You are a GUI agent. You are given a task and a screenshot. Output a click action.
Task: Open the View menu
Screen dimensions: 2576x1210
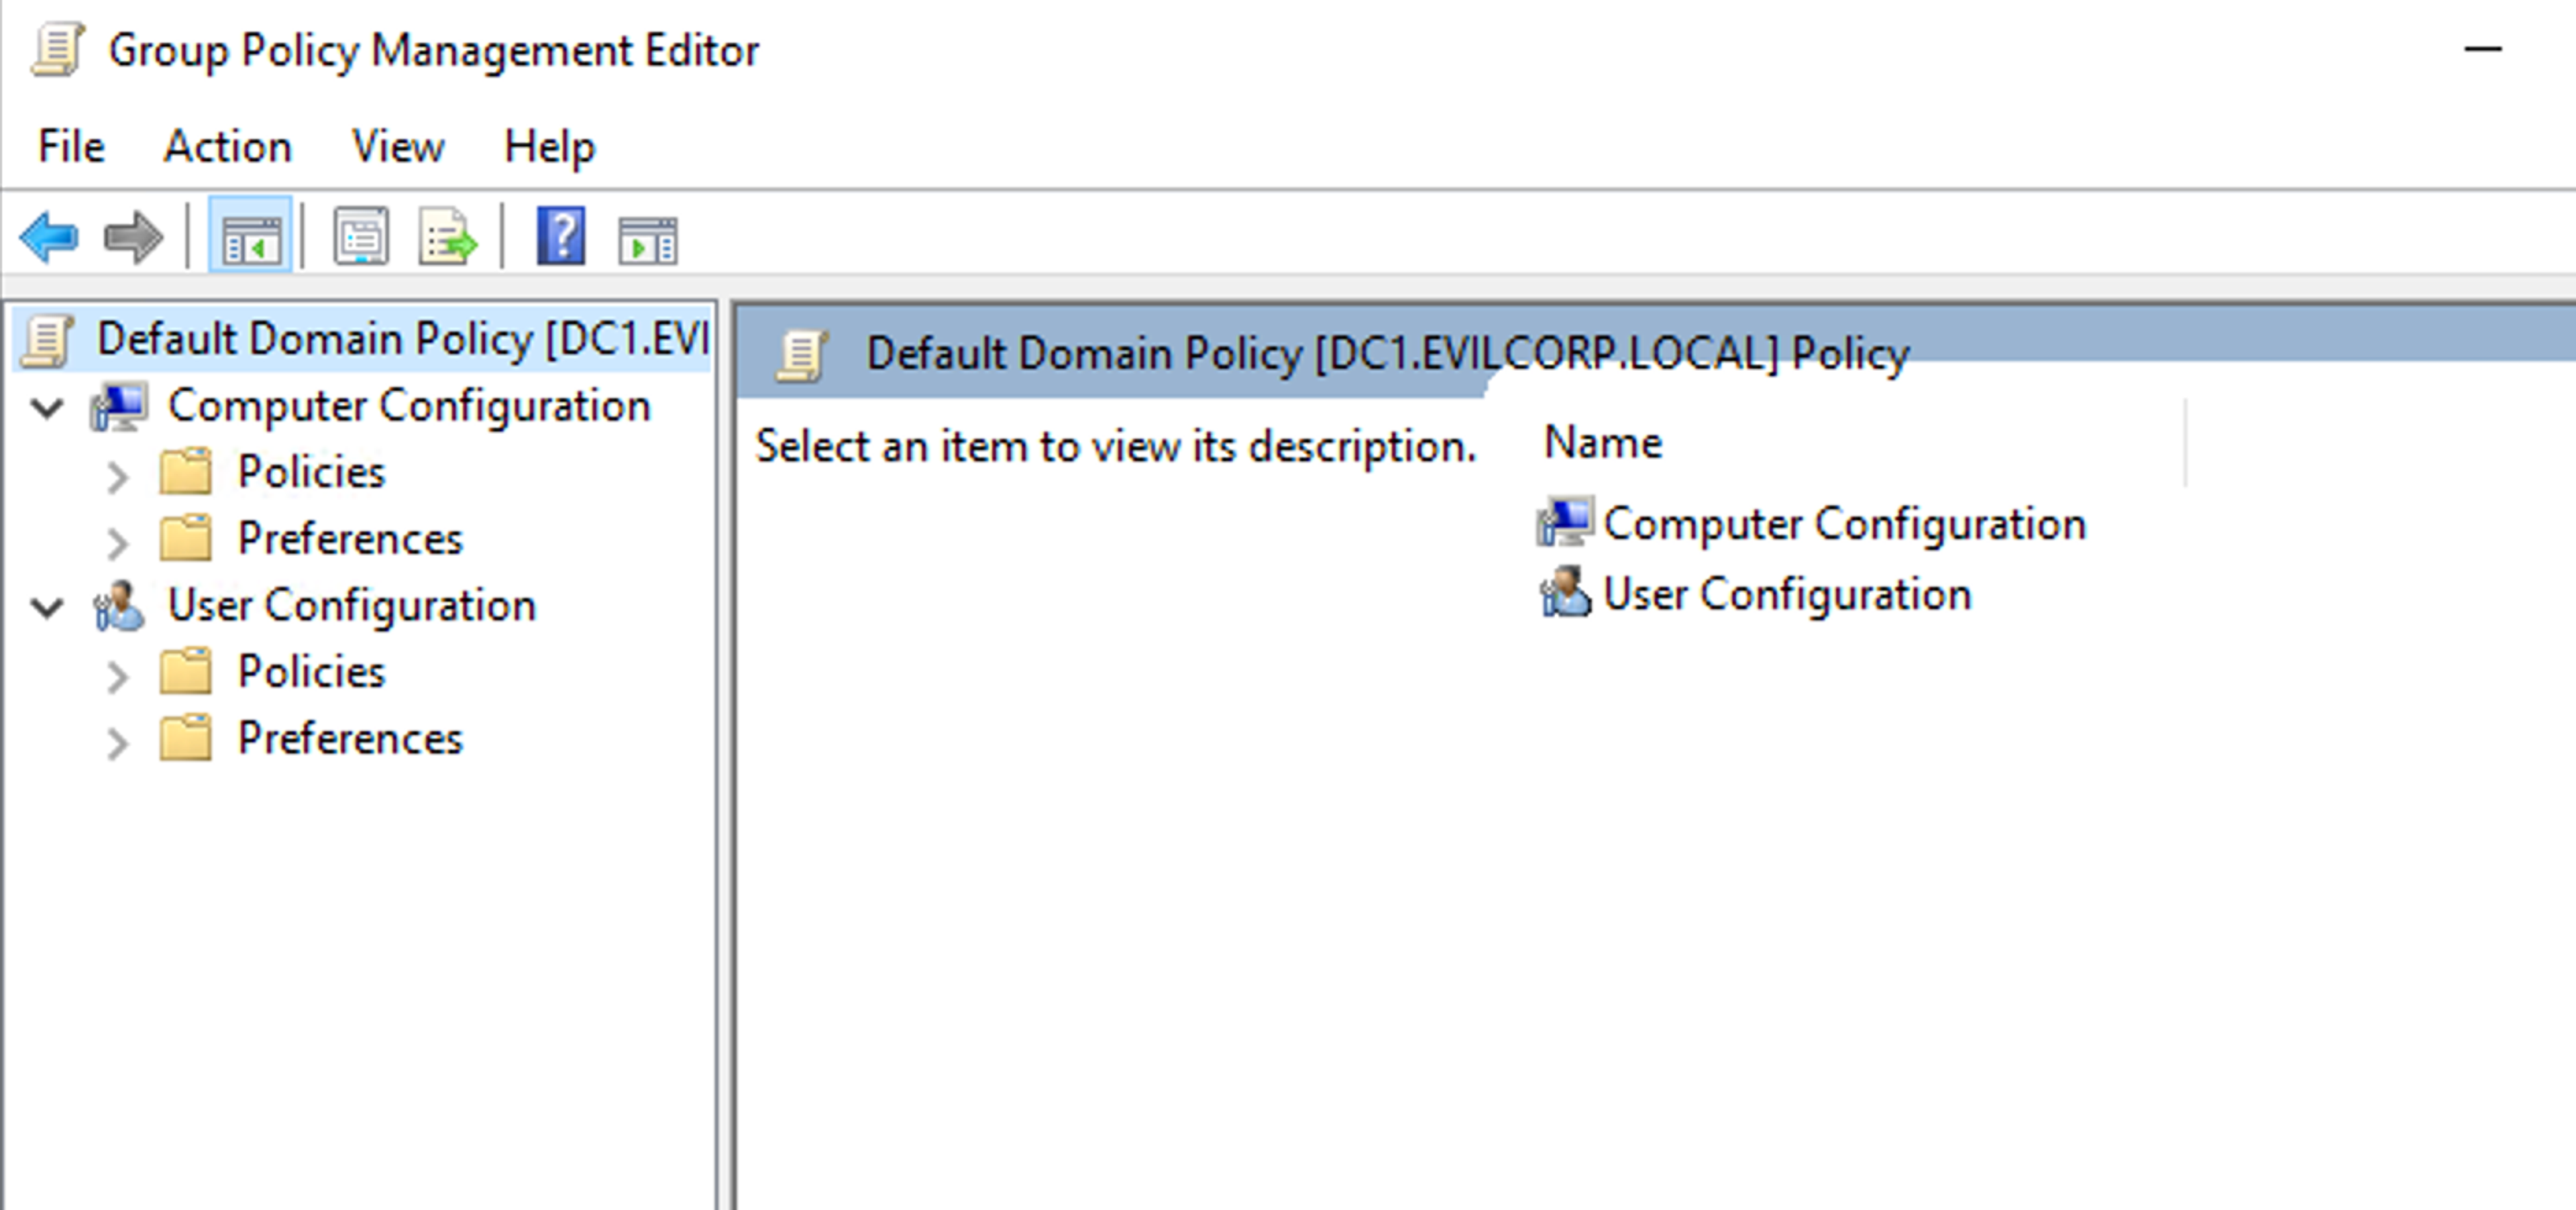(x=397, y=147)
